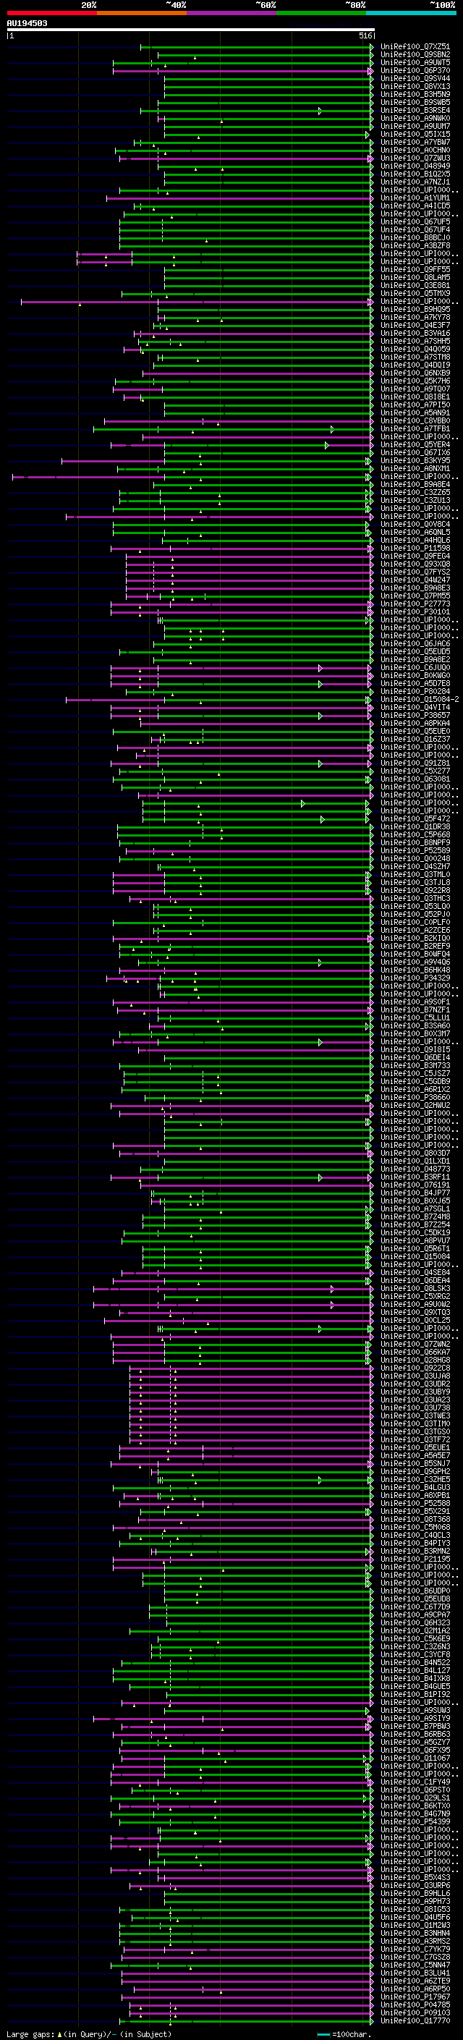The width and height of the screenshot is (463, 2040).
Task: Select the AU194503 query name
Action: [x=27, y=24]
